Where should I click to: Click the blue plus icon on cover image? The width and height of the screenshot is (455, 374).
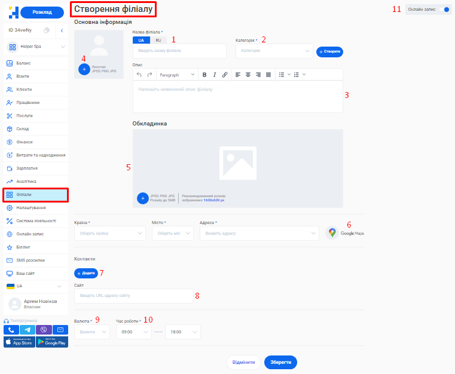[142, 198]
